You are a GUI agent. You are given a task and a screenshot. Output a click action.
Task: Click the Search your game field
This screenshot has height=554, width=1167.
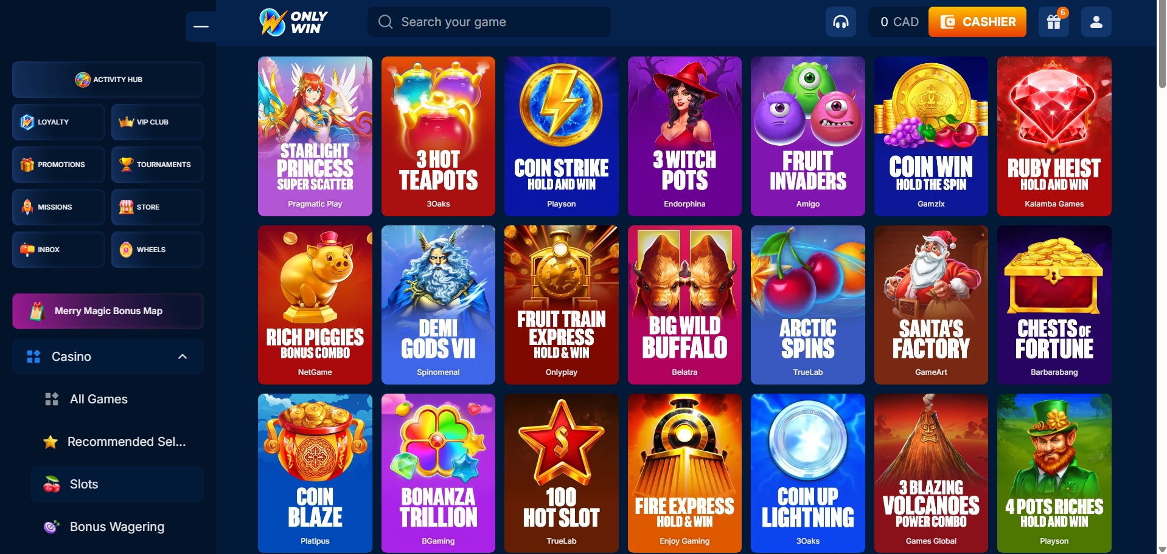pos(489,22)
